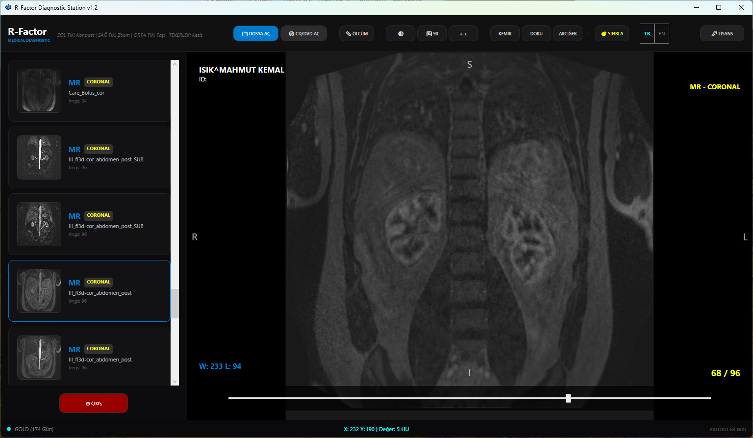Switch language to EN

coord(662,34)
